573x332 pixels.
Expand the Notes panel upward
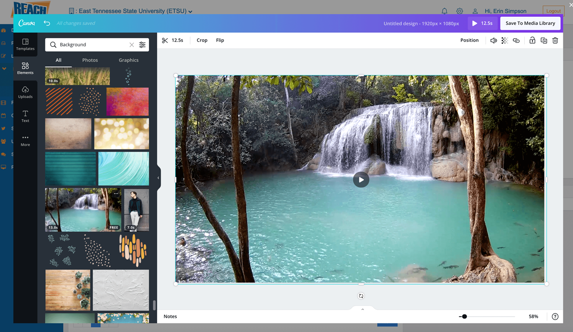point(362,309)
